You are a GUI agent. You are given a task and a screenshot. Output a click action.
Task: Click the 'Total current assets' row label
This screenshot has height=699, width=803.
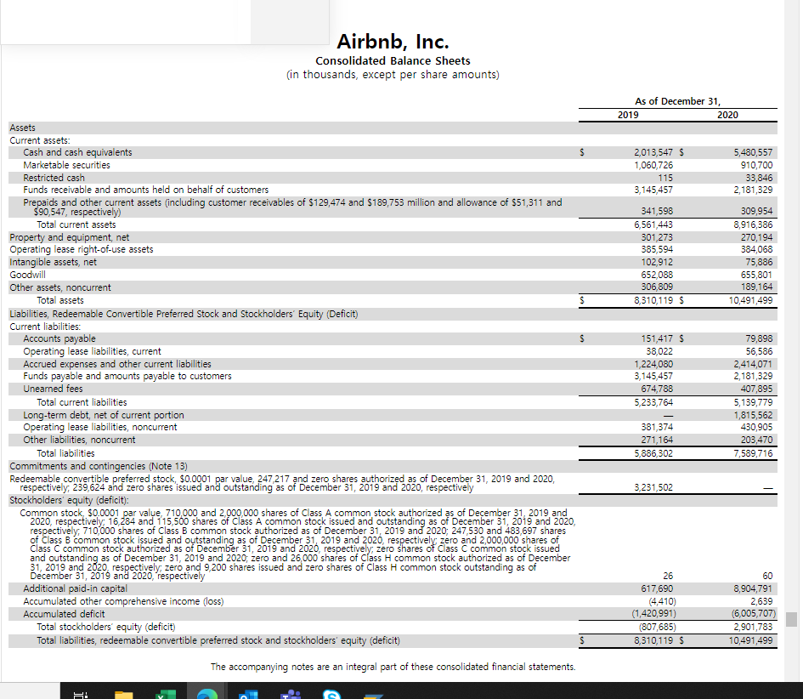pos(76,224)
